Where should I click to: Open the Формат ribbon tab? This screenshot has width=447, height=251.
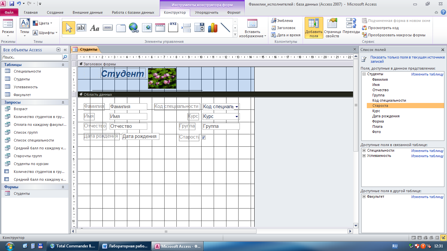pyautogui.click(x=234, y=12)
